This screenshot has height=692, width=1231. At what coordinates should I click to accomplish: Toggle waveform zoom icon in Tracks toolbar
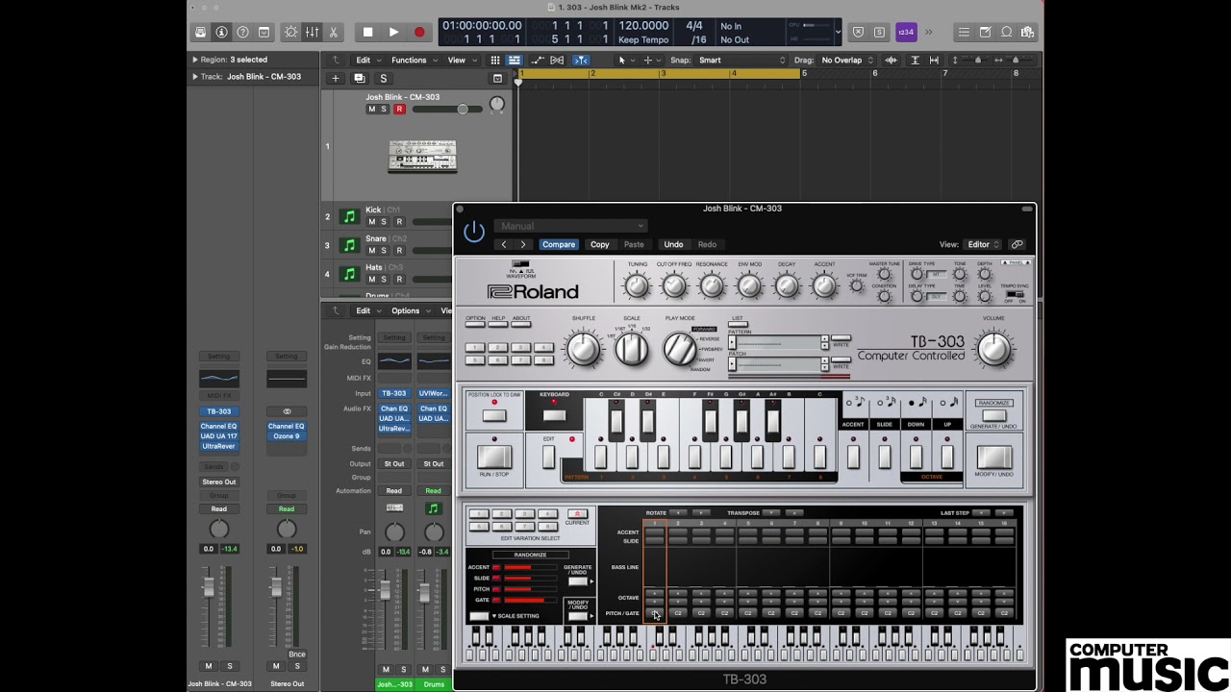point(892,60)
